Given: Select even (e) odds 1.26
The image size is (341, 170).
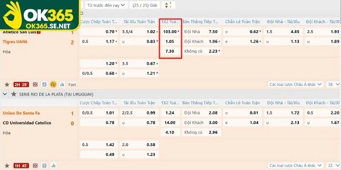Looking at the screenshot, I should pyautogui.click(x=243, y=41).
